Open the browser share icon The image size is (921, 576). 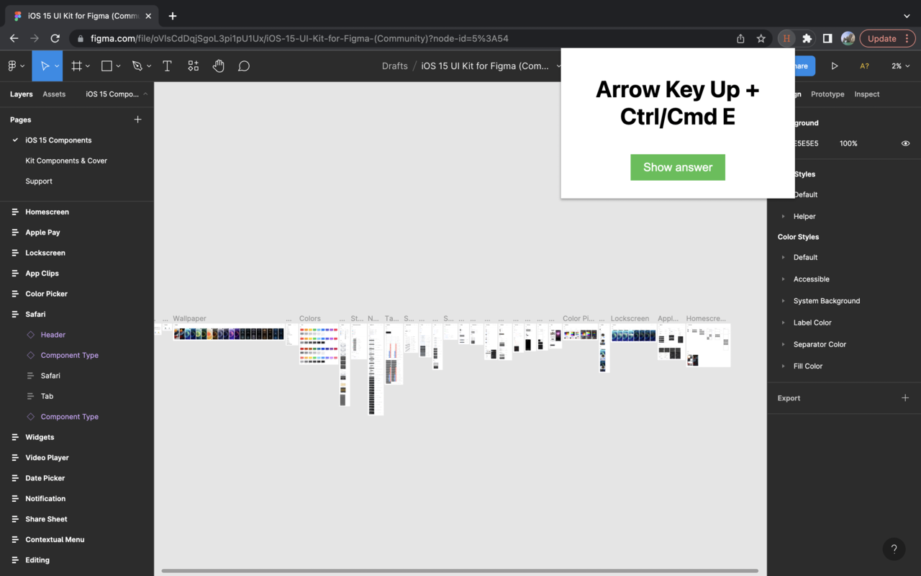pyautogui.click(x=740, y=38)
